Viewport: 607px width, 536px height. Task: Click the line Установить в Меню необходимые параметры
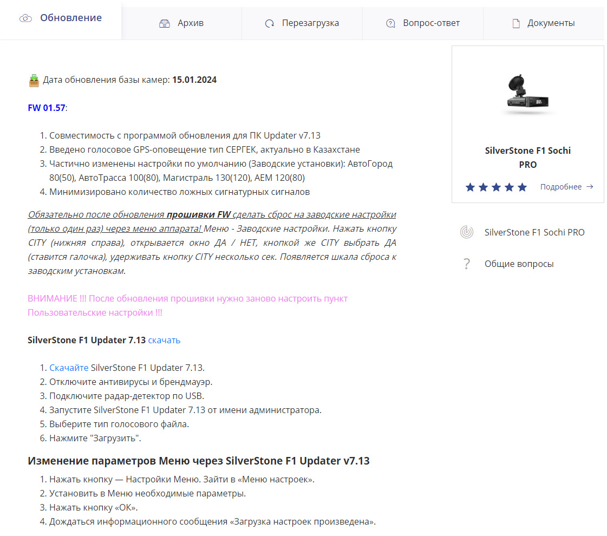tap(147, 493)
